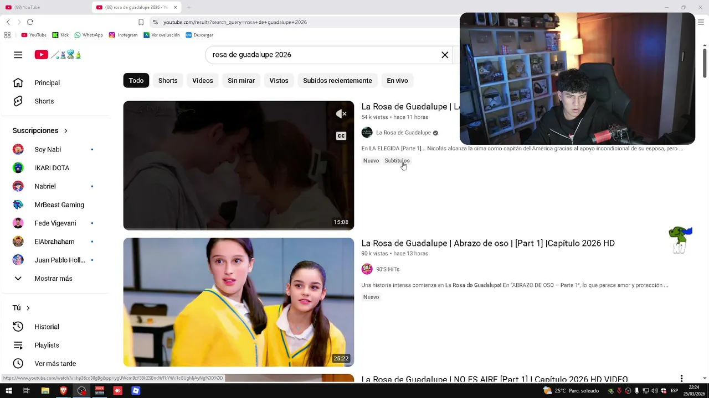The height and width of the screenshot is (398, 709).
Task: Open Ver más tarde in the sidebar
Action: click(x=55, y=364)
